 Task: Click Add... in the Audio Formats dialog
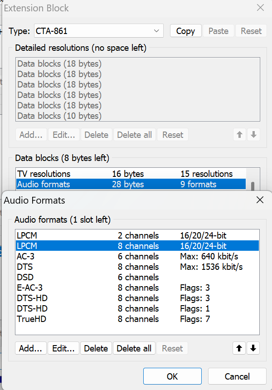[30, 348]
